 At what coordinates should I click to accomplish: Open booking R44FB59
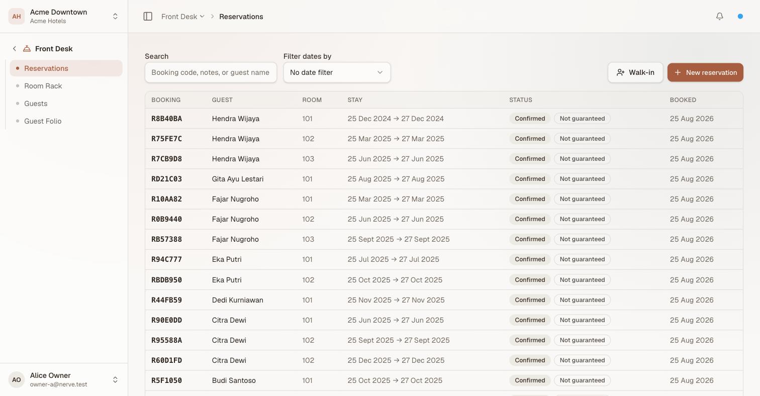pyautogui.click(x=166, y=300)
